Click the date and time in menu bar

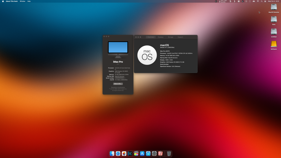pyautogui.click(x=273, y=1)
